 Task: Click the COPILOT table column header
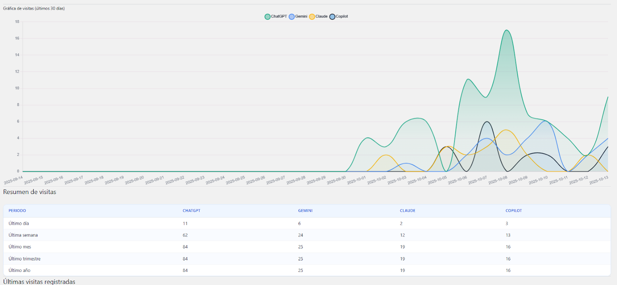click(514, 211)
